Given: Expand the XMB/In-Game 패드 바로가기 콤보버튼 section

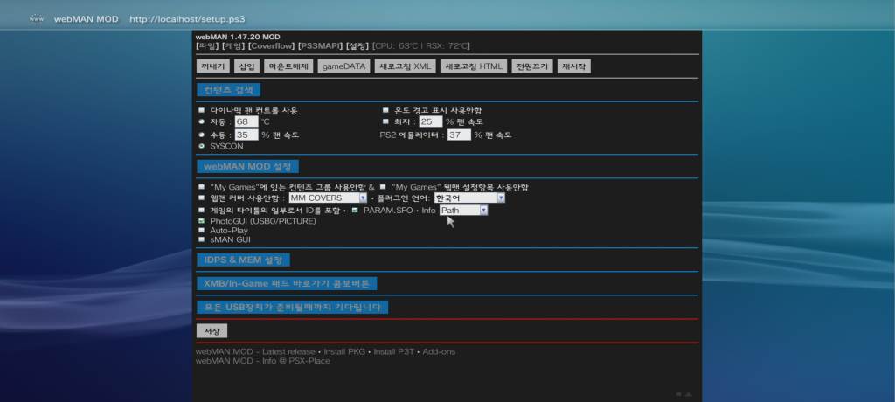Looking at the screenshot, I should (287, 283).
